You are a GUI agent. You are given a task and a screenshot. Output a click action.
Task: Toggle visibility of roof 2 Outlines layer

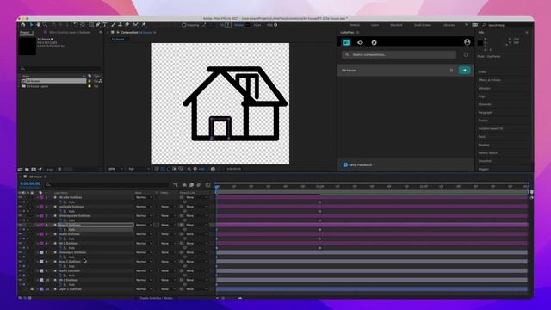click(x=20, y=234)
